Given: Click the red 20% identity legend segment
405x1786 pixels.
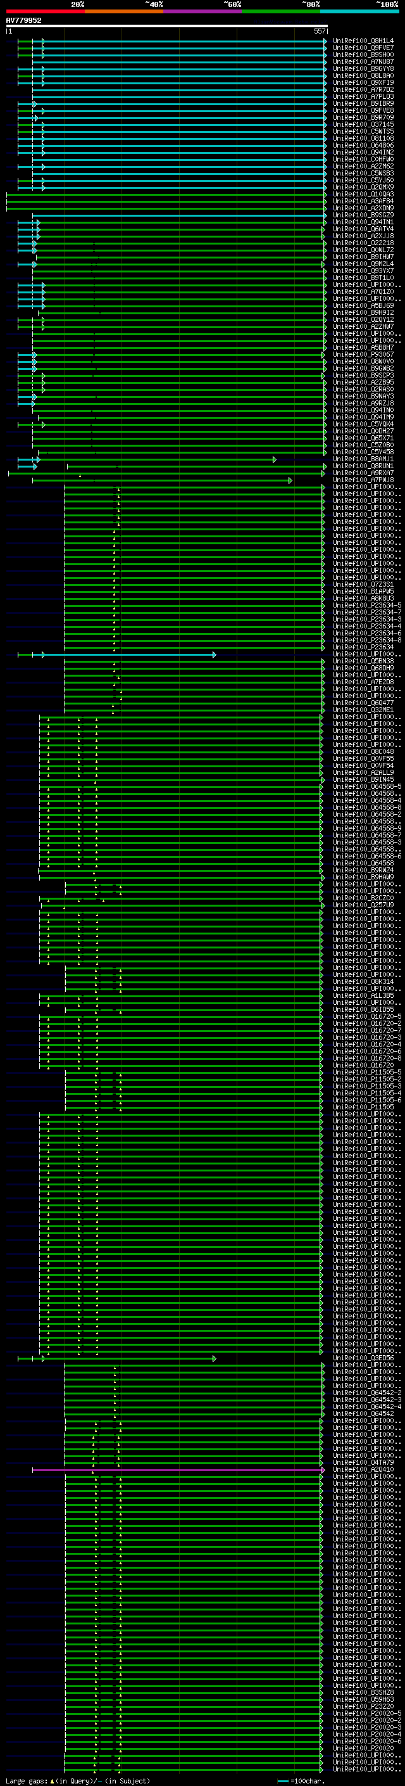Looking at the screenshot, I should pos(45,11).
